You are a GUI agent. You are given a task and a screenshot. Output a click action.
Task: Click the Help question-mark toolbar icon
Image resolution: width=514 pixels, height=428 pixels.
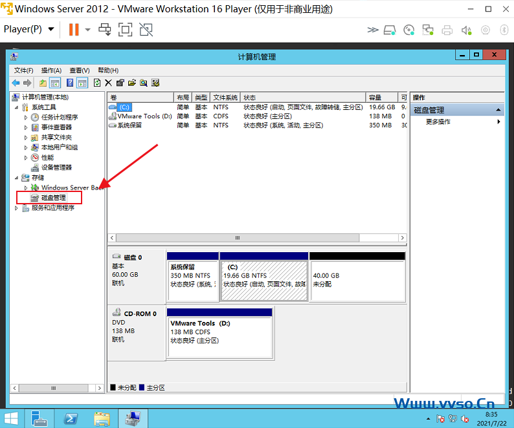tap(70, 83)
